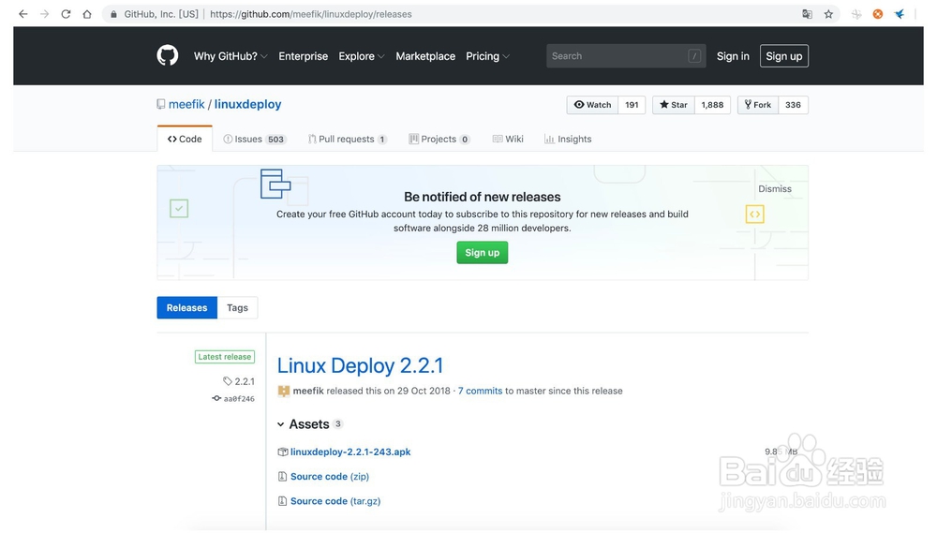The height and width of the screenshot is (533, 937).
Task: Open the commit aa0f246
Action: [238, 398]
